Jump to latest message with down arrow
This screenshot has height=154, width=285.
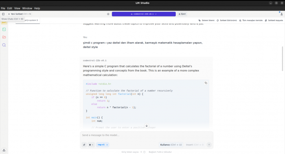(x=147, y=126)
